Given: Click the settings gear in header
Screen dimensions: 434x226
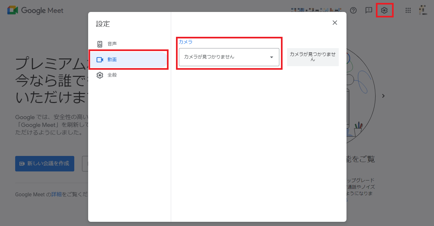Looking at the screenshot, I should (x=384, y=10).
